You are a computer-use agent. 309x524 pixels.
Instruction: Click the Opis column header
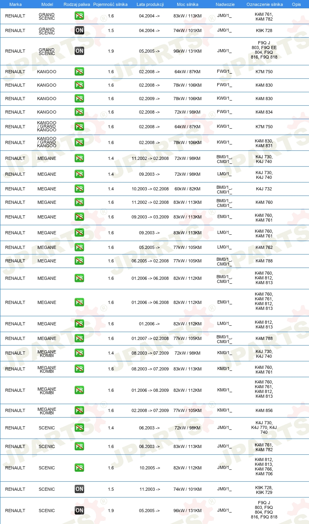tap(296, 4)
